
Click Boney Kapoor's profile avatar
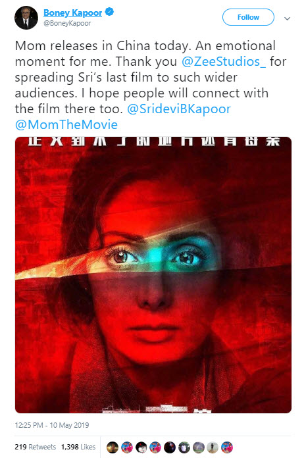pos(26,18)
